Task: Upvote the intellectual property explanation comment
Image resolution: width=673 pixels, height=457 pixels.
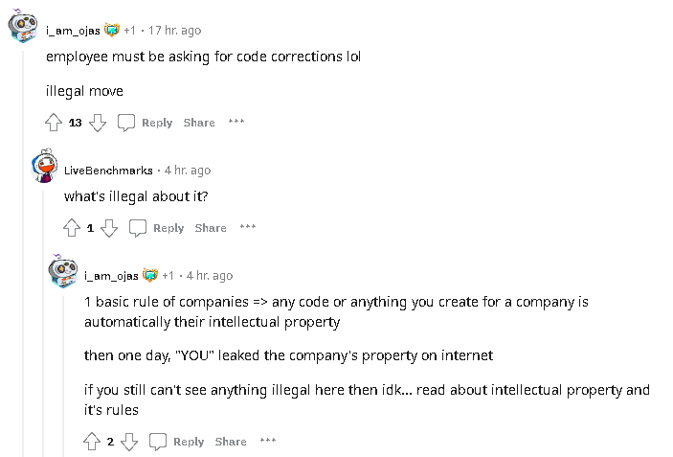Action: pos(92,442)
